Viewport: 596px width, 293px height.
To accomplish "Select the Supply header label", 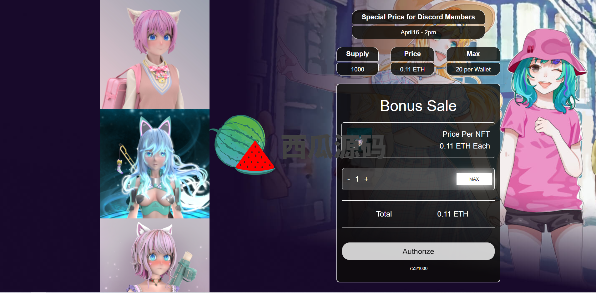I will click(x=357, y=54).
